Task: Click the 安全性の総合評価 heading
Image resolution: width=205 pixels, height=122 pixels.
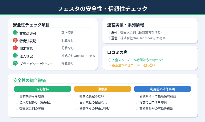Action: pyautogui.click(x=30, y=80)
